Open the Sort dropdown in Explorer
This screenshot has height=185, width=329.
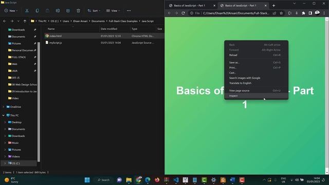point(94,11)
